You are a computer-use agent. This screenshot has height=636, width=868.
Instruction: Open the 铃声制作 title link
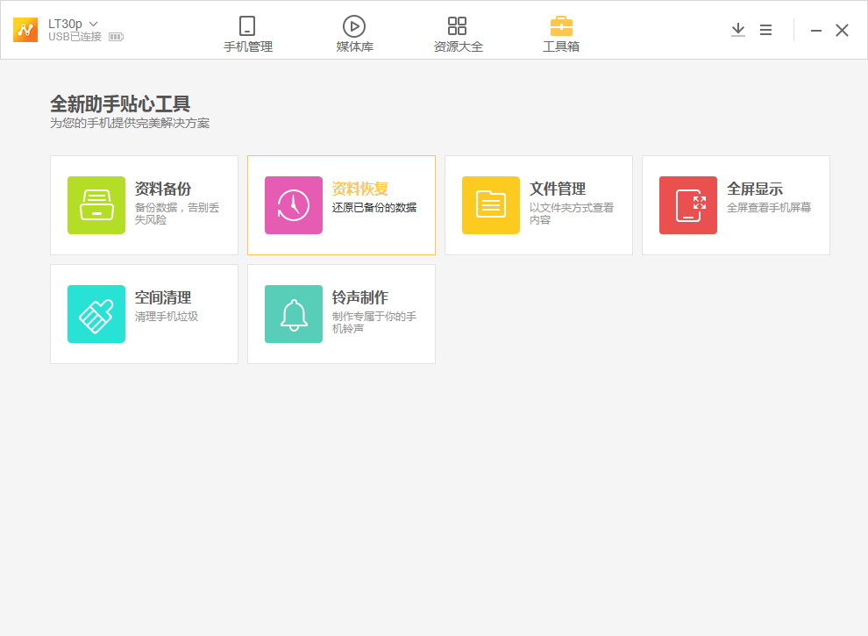coord(359,297)
